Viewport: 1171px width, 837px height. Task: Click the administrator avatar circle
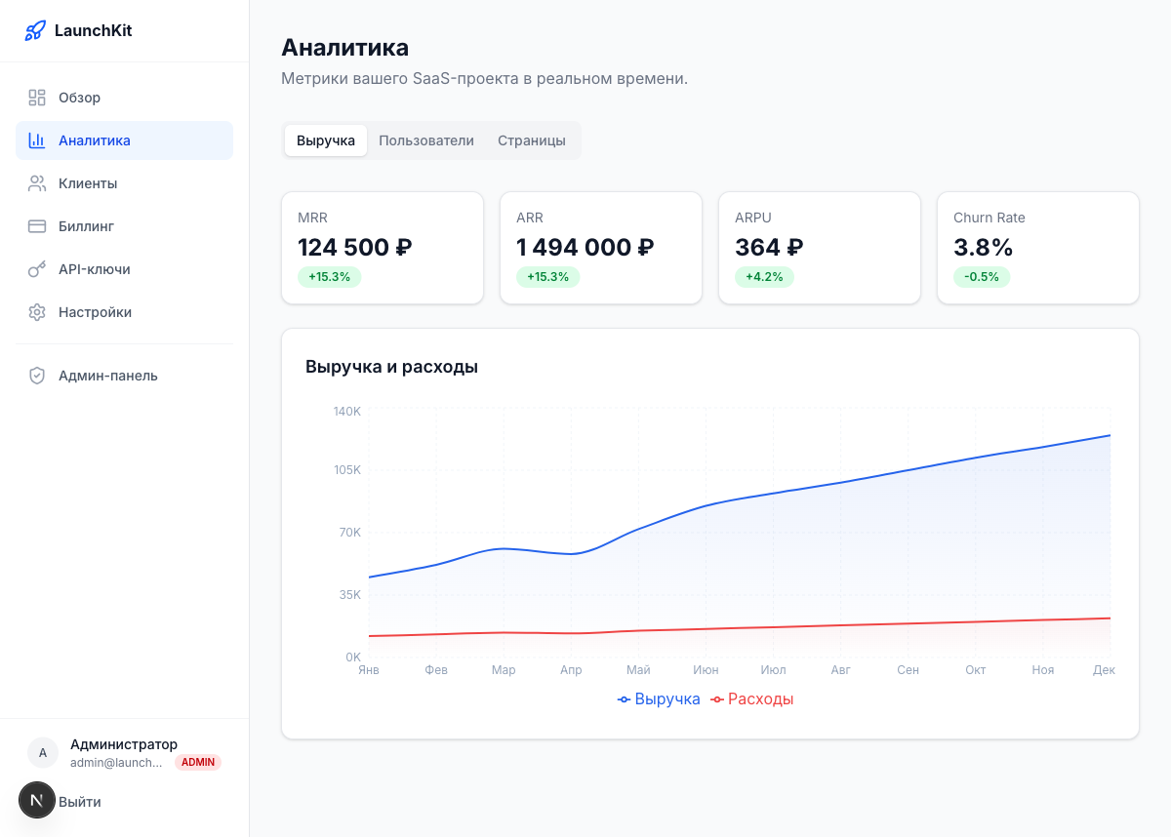tap(43, 753)
